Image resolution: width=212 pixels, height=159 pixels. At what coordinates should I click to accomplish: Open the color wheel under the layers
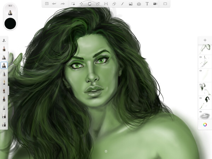(x=205, y=125)
